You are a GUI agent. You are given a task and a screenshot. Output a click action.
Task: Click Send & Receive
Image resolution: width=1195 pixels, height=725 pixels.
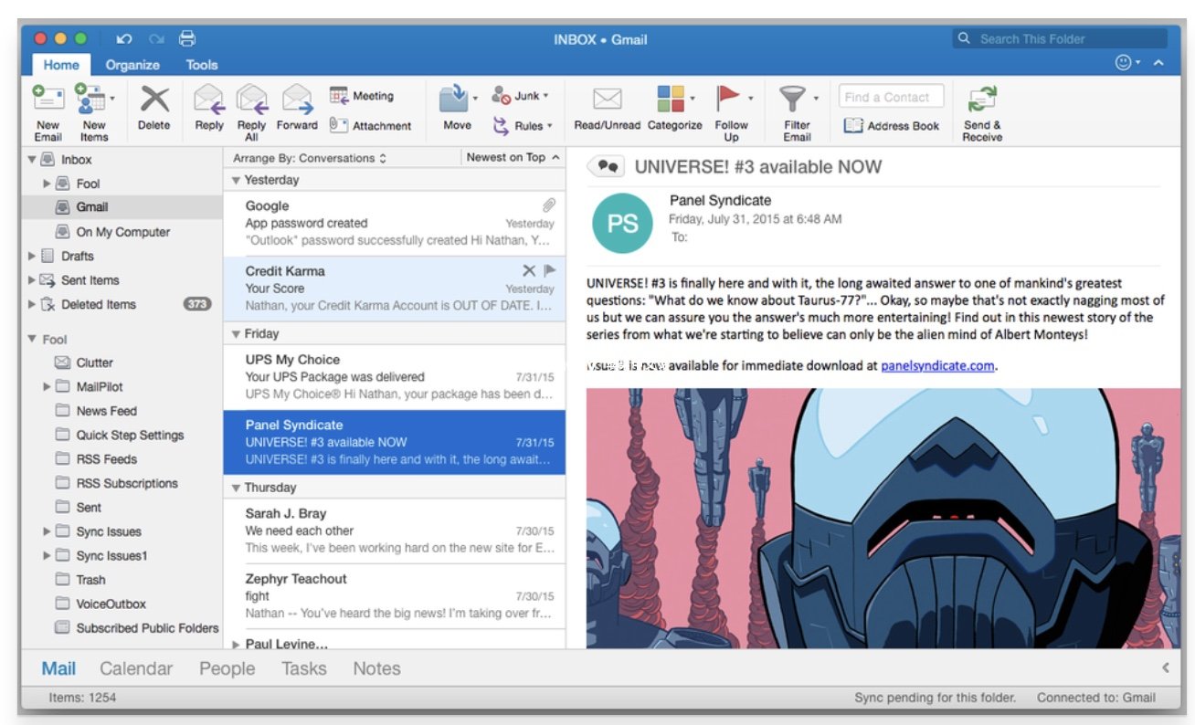(982, 113)
